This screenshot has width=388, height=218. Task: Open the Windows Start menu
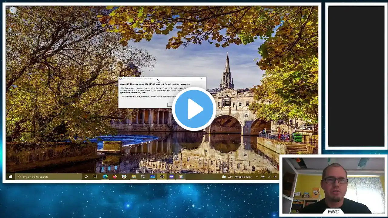click(10, 177)
